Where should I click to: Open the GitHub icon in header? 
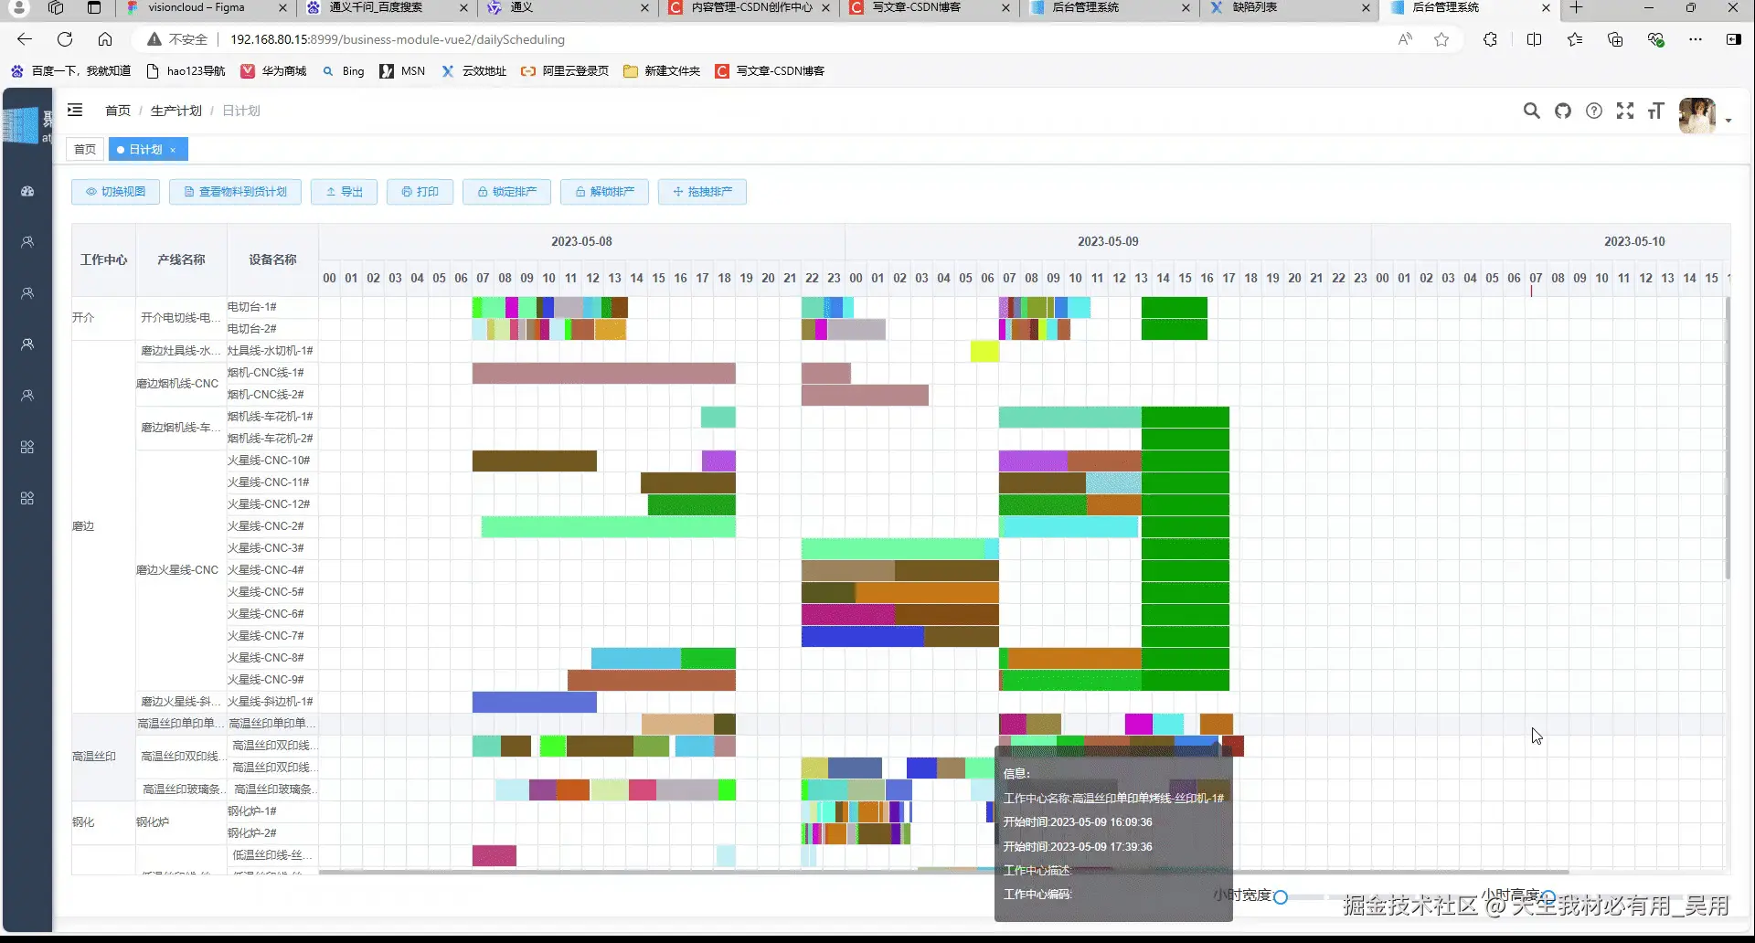coord(1563,111)
